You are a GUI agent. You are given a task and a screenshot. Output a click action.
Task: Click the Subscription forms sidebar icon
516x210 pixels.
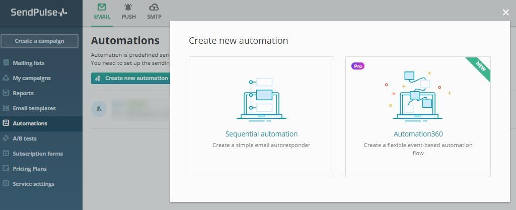pos(6,154)
